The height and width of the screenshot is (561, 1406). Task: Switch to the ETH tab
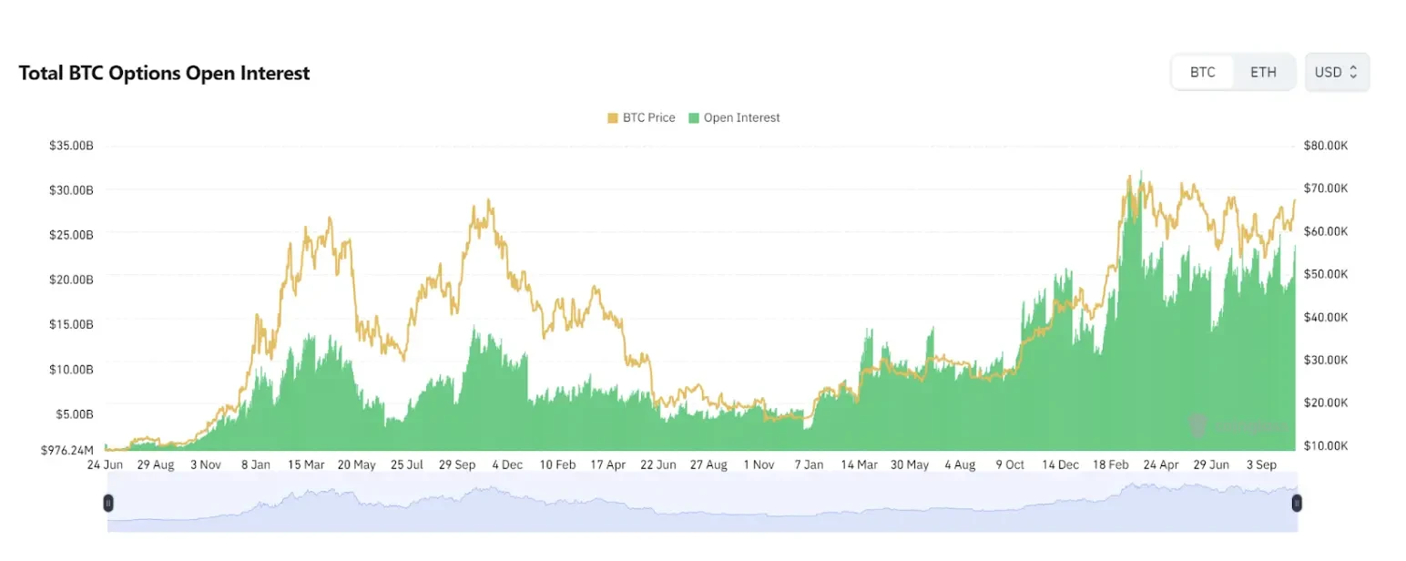1263,72
